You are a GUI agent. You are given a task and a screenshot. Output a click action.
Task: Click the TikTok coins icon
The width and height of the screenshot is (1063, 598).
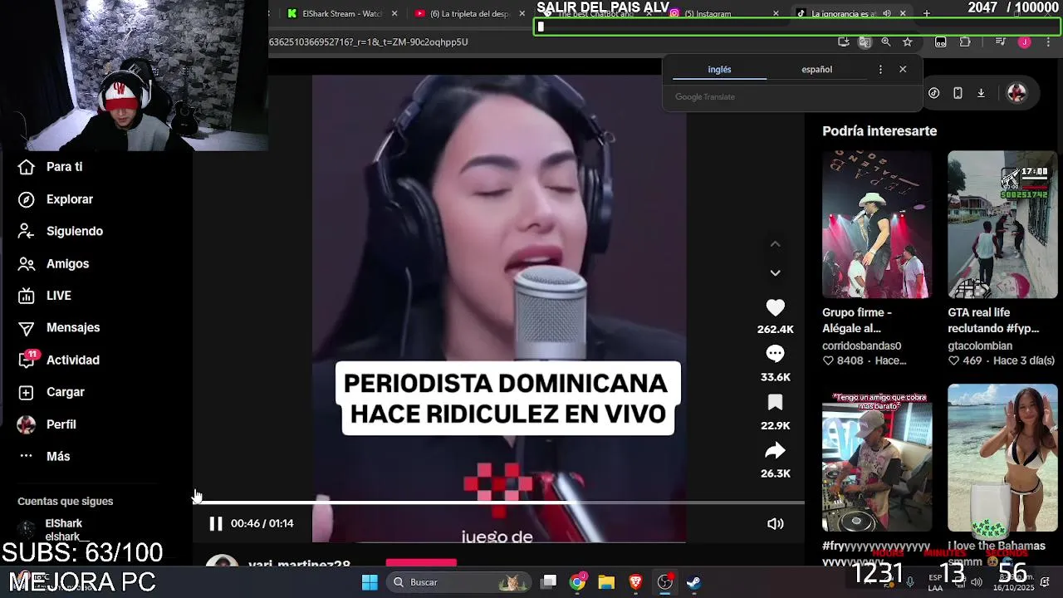pyautogui.click(x=934, y=93)
